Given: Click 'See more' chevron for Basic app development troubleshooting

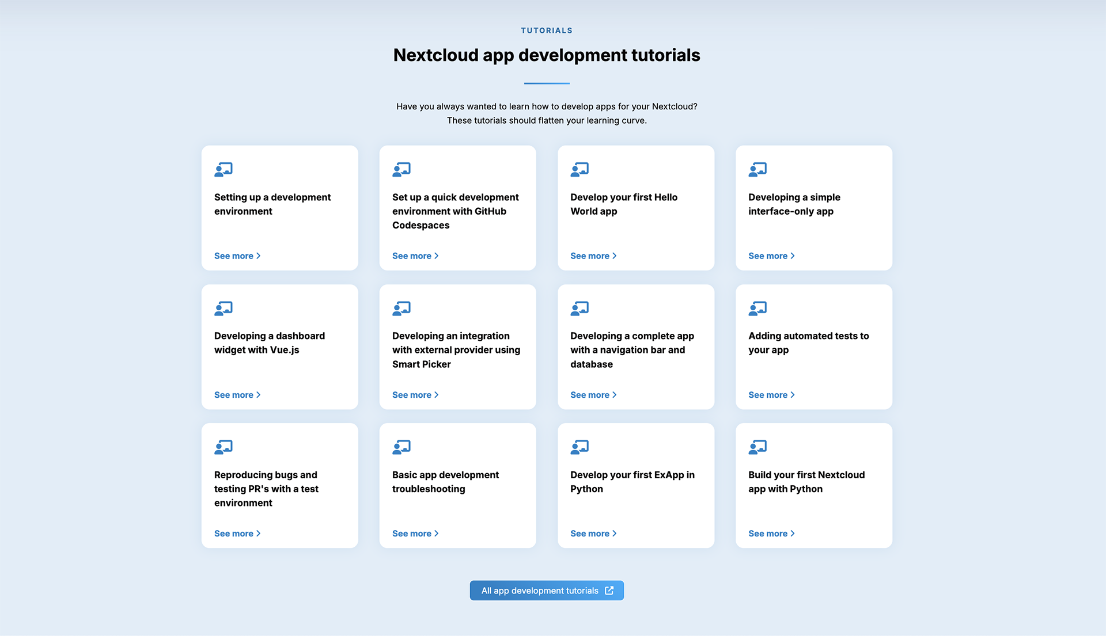Looking at the screenshot, I should (x=437, y=534).
